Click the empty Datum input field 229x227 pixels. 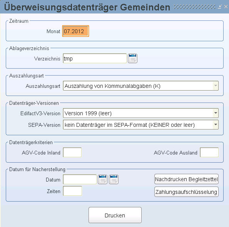[80, 179]
